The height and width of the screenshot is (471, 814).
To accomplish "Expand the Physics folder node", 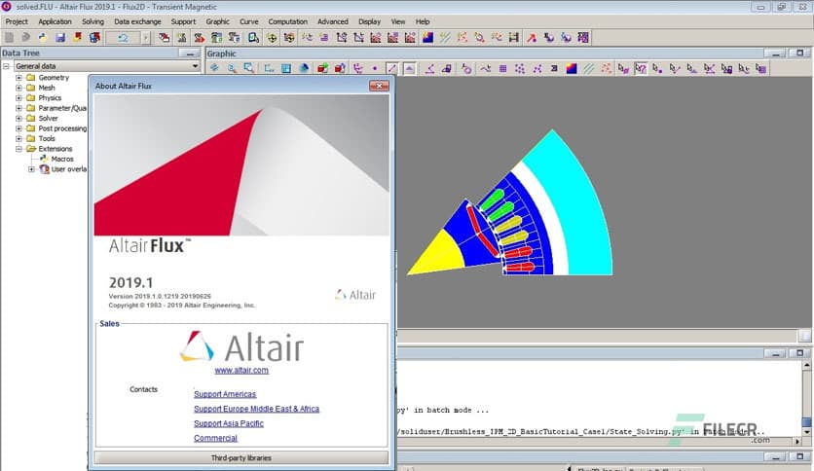I will [18, 97].
